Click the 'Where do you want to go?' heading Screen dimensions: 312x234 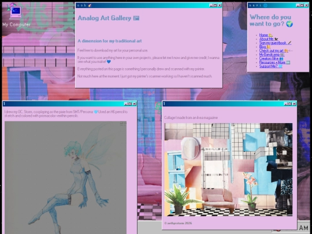coord(271,20)
